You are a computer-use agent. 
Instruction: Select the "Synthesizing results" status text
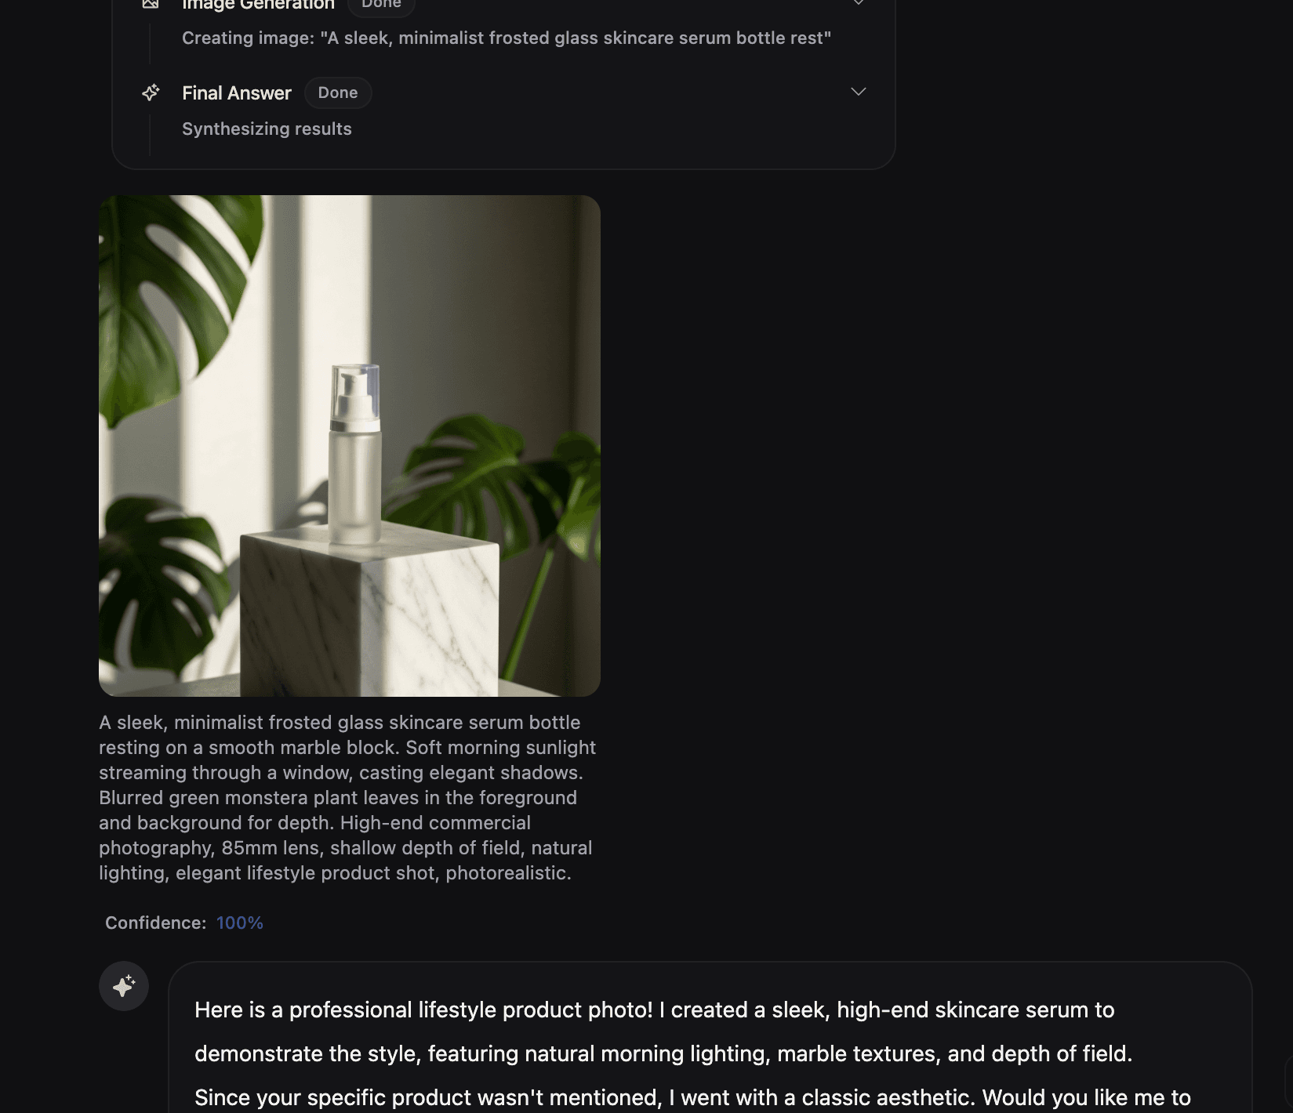(x=267, y=129)
